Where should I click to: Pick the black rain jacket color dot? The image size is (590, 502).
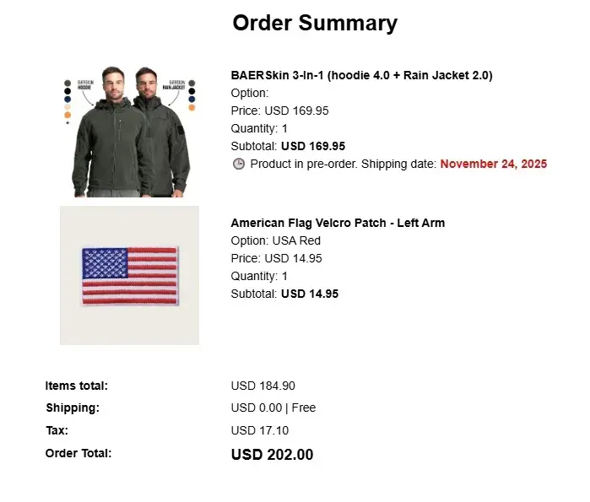[x=192, y=91]
